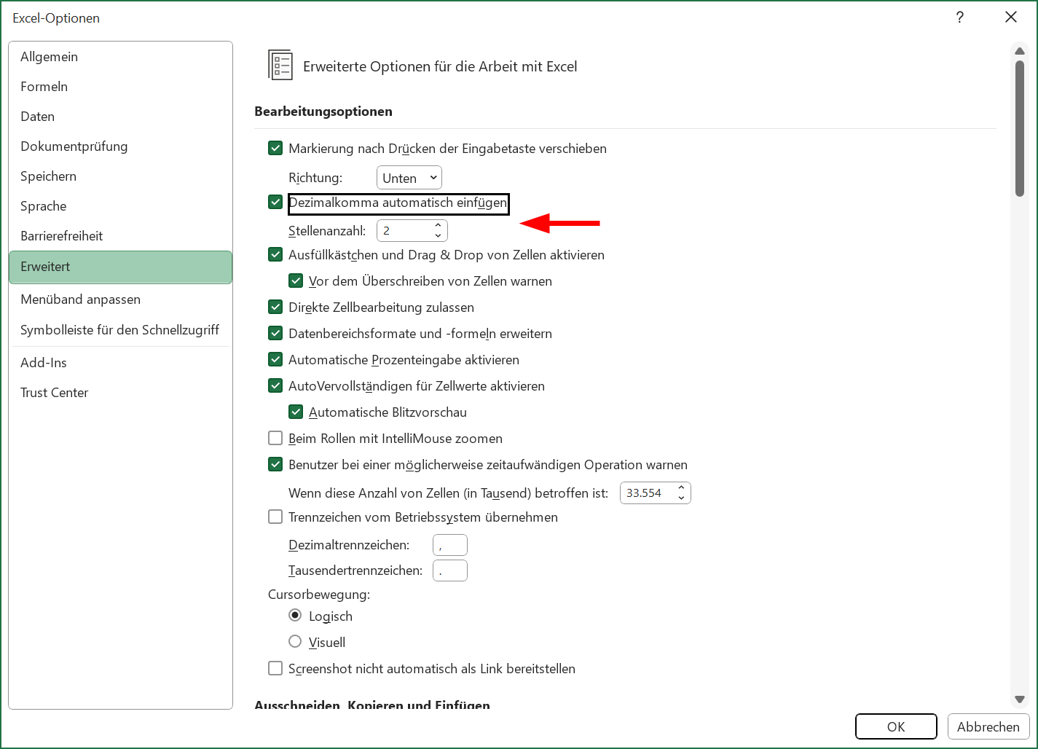Click the scrollbar down arrow
Screen dimensions: 1038x749
pyautogui.click(x=1020, y=699)
